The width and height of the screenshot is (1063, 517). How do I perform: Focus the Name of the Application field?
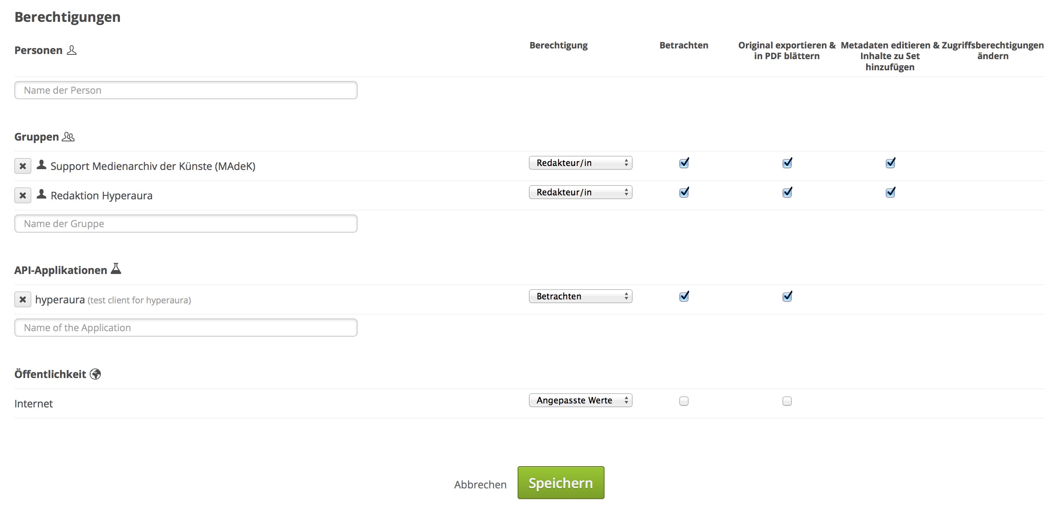pyautogui.click(x=186, y=328)
